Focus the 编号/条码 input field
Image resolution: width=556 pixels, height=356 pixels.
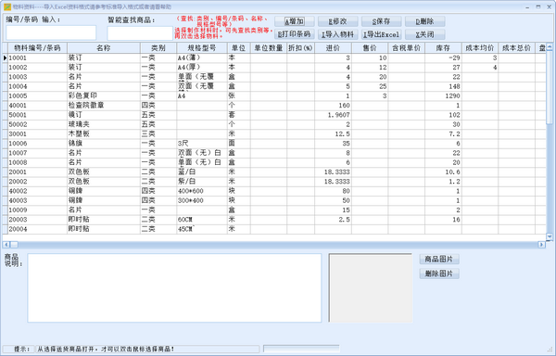pyautogui.click(x=51, y=32)
